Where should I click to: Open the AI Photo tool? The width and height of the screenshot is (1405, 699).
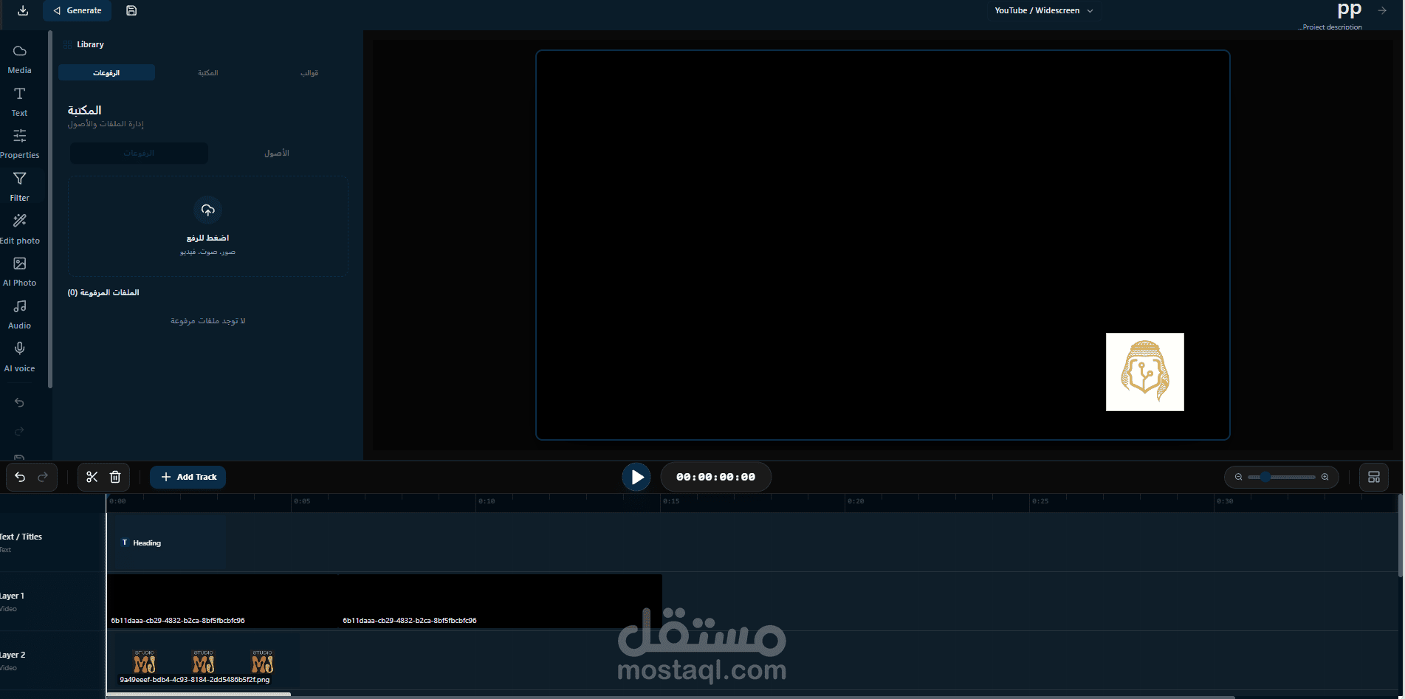[x=19, y=272]
